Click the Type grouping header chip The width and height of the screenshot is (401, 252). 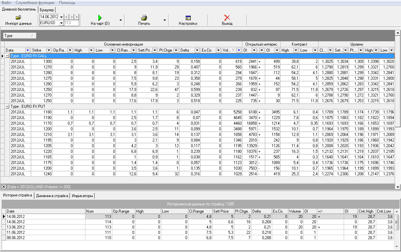pyautogui.click(x=19, y=36)
